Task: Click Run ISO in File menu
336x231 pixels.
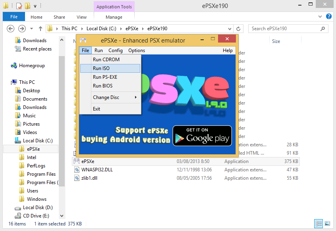Action: coord(110,68)
